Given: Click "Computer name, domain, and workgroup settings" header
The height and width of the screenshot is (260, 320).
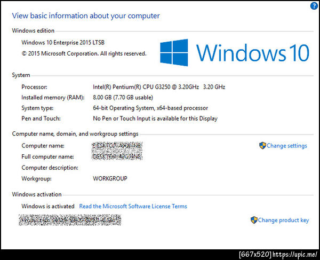Looking at the screenshot, I should [x=75, y=134].
